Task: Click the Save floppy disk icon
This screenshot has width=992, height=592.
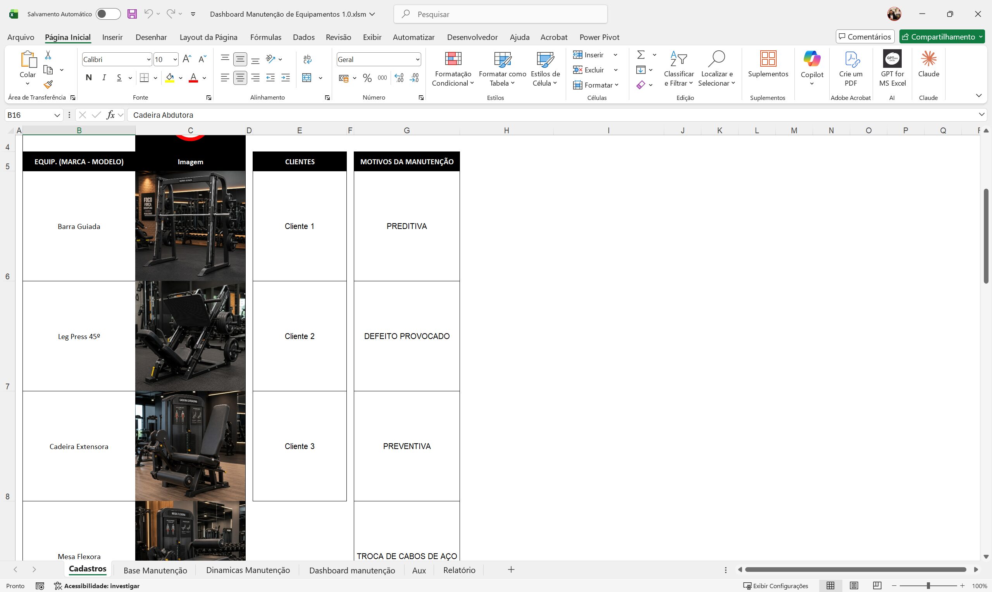Action: point(132,14)
